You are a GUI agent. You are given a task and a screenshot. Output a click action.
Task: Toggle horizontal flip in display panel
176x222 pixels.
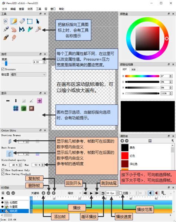8,101
